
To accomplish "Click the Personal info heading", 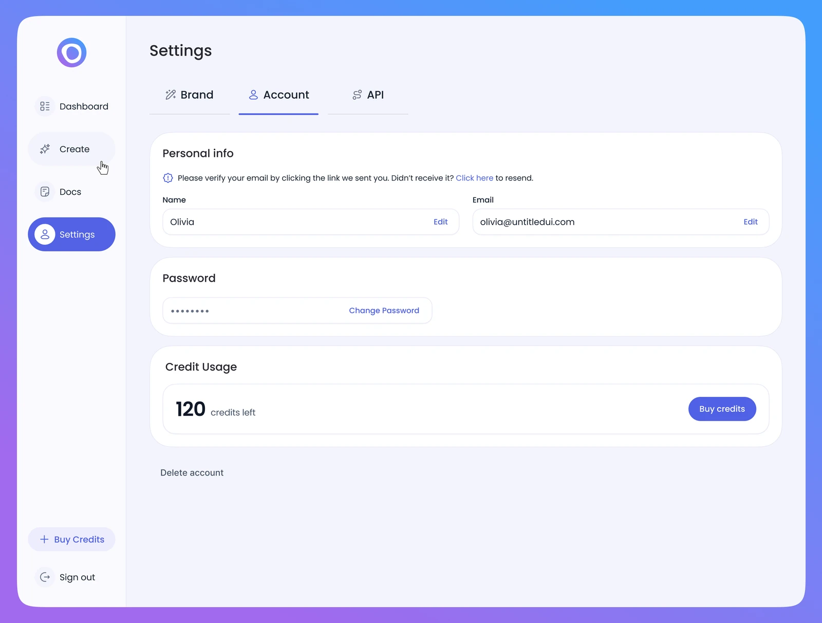I will [x=198, y=153].
